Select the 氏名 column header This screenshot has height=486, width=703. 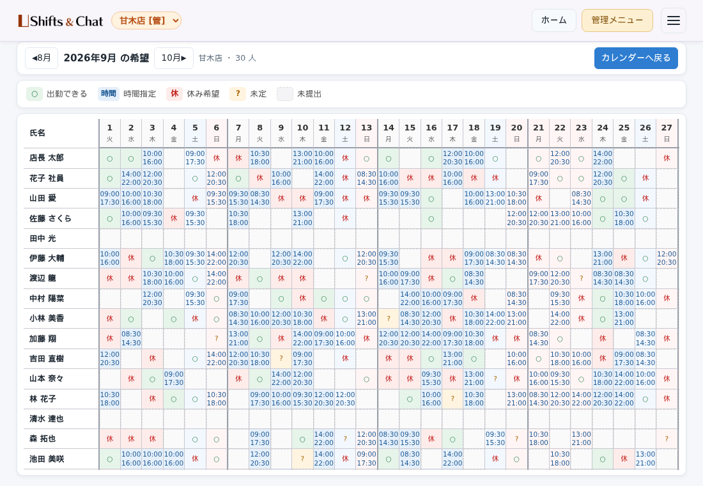tap(61, 133)
